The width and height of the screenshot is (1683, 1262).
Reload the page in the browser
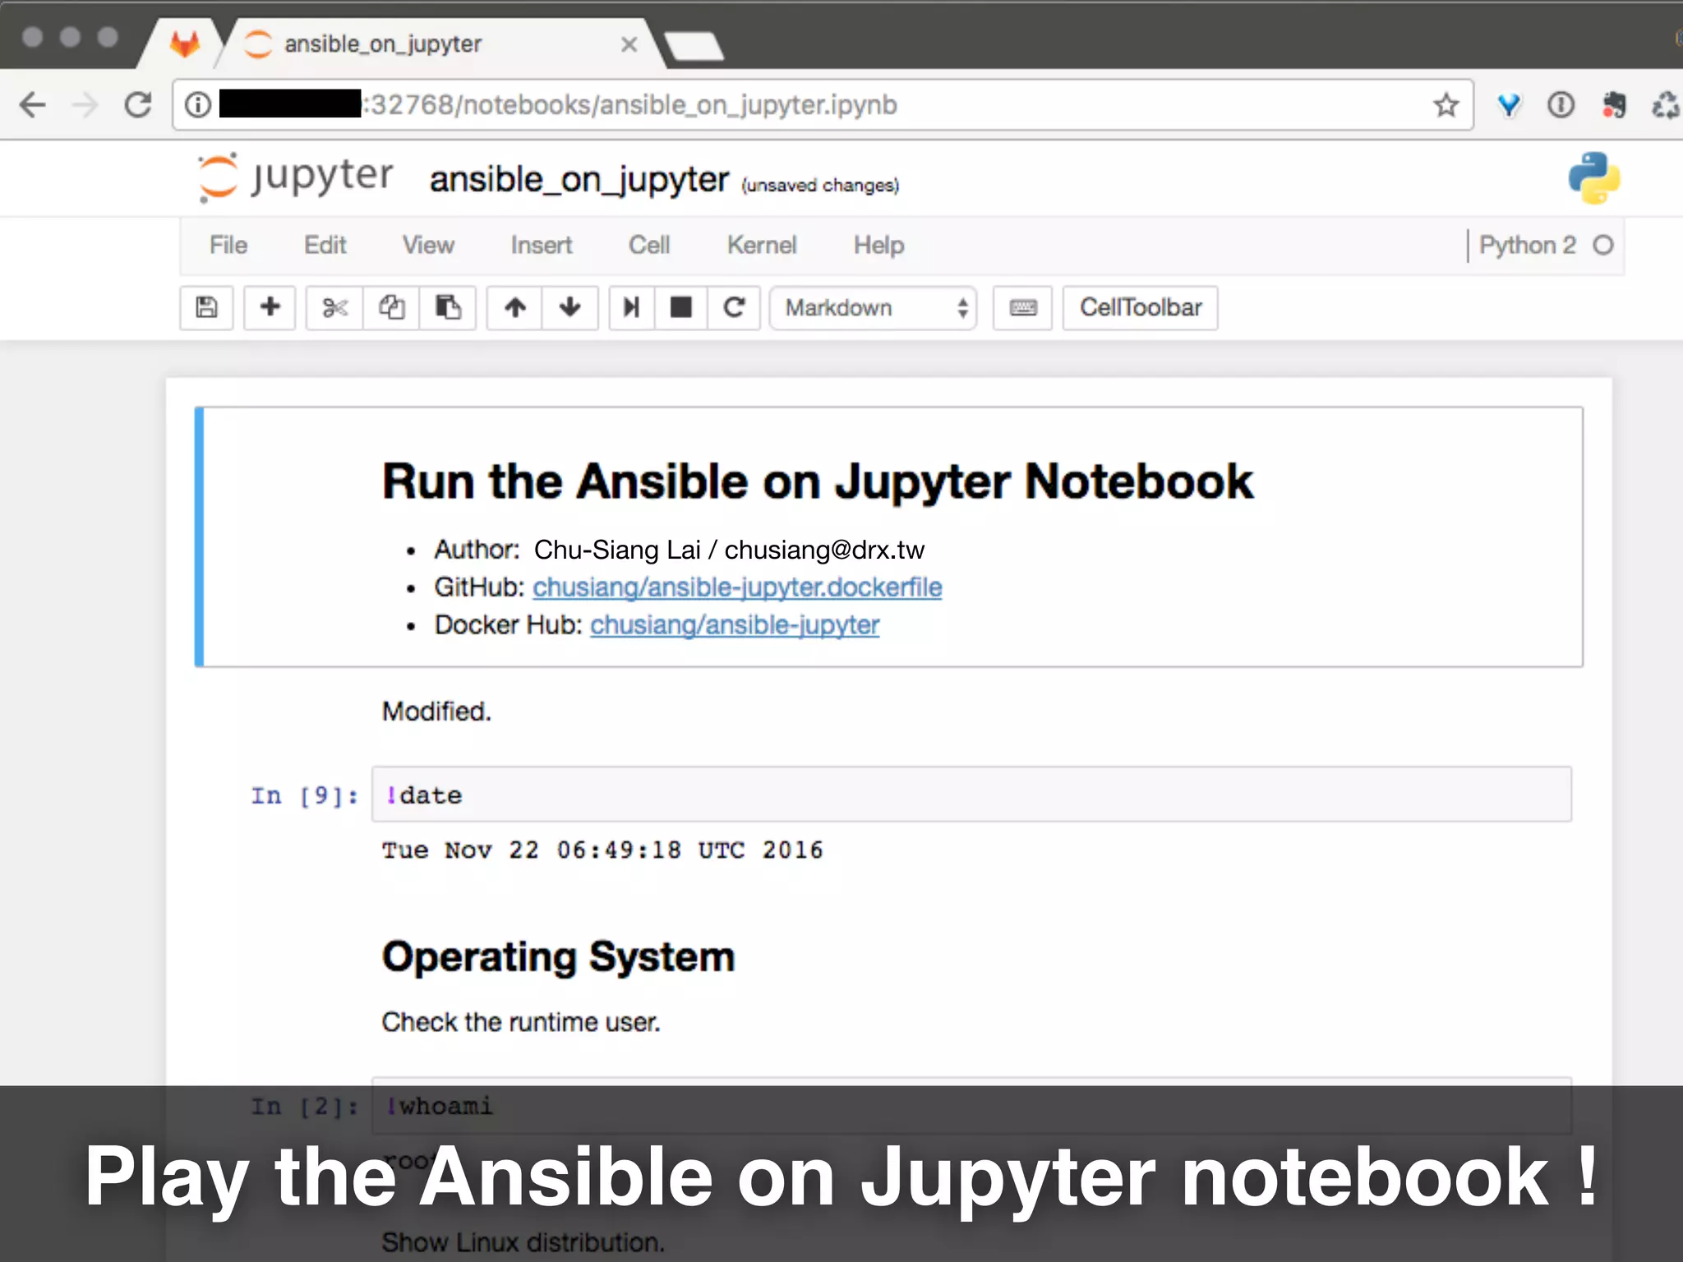138,105
